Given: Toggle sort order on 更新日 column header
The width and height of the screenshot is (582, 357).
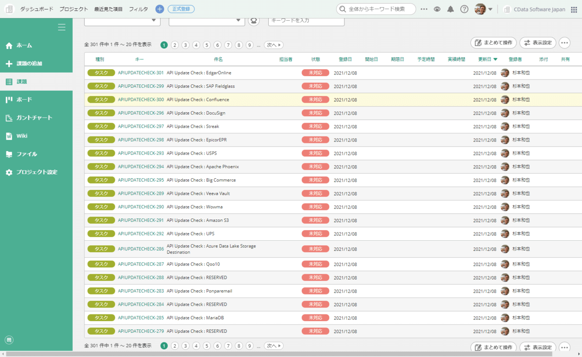Looking at the screenshot, I should click(x=487, y=60).
